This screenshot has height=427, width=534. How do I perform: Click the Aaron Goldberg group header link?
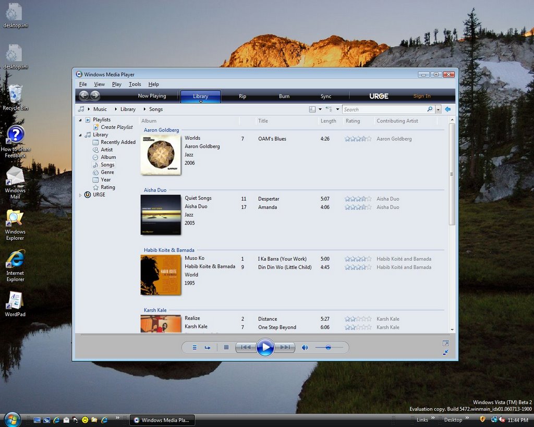tap(161, 130)
